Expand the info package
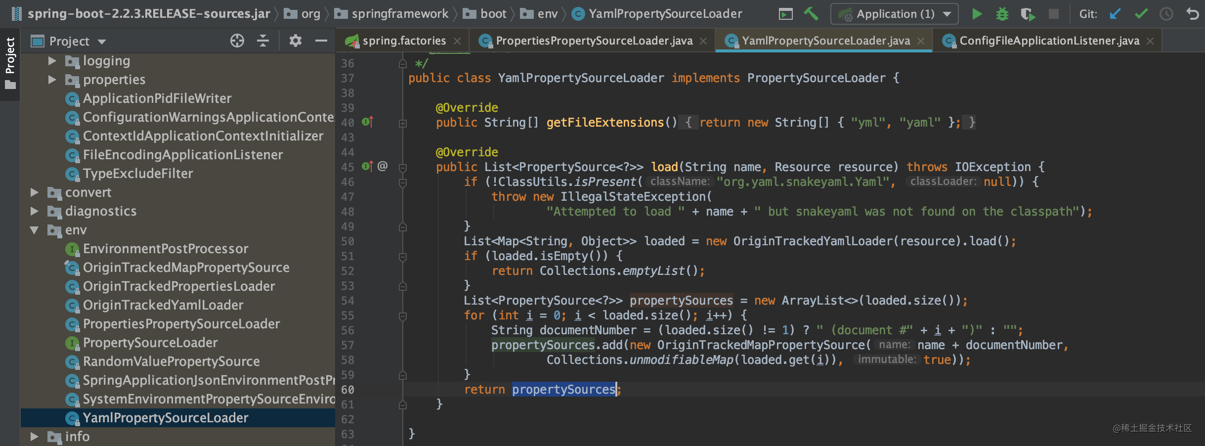1205x446 pixels. coord(34,437)
